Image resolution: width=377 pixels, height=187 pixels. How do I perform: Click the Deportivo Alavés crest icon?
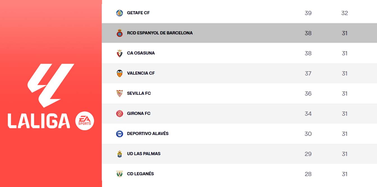[x=119, y=134]
